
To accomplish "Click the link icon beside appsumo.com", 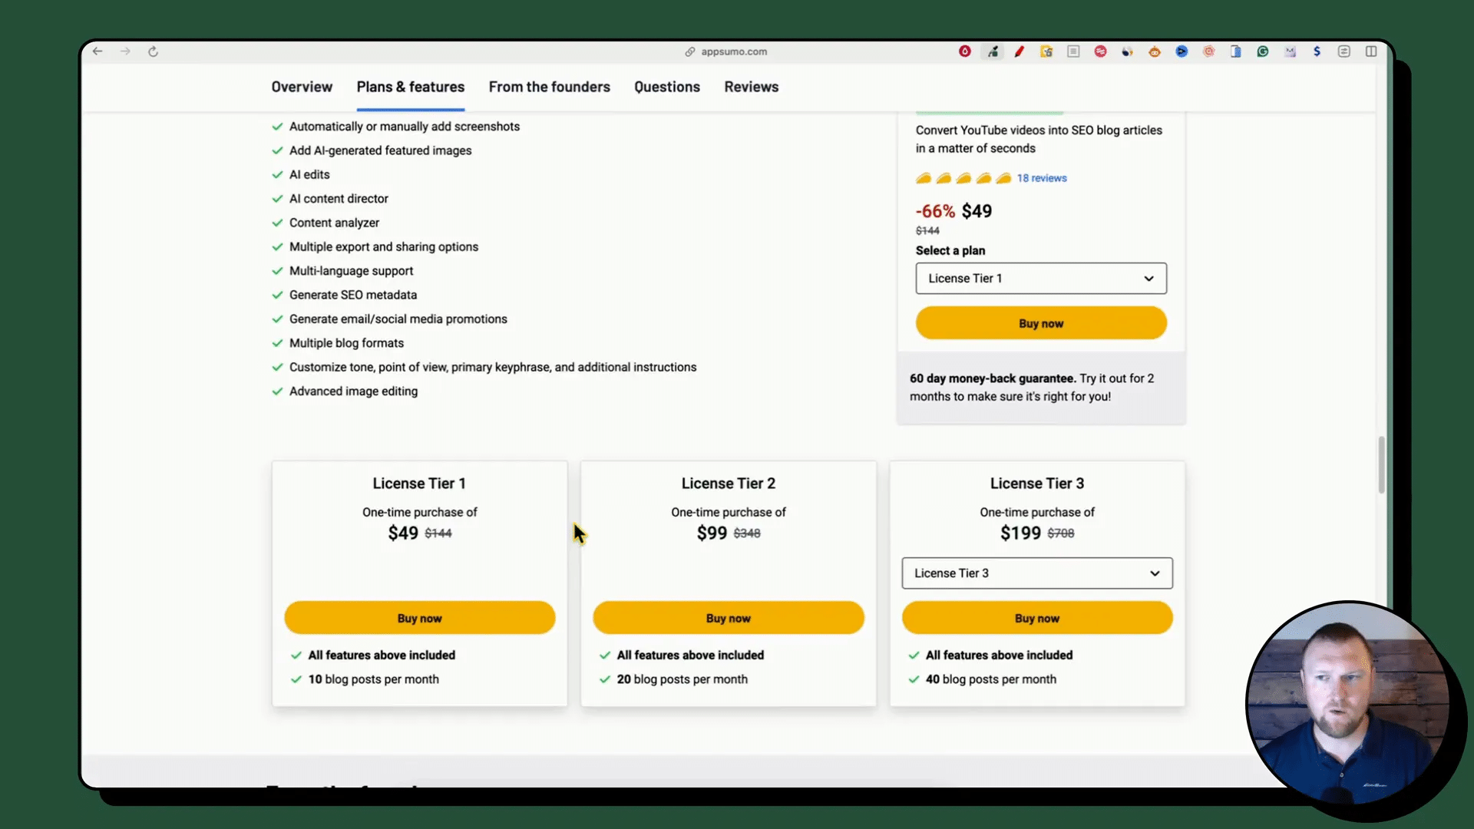I will pos(690,51).
